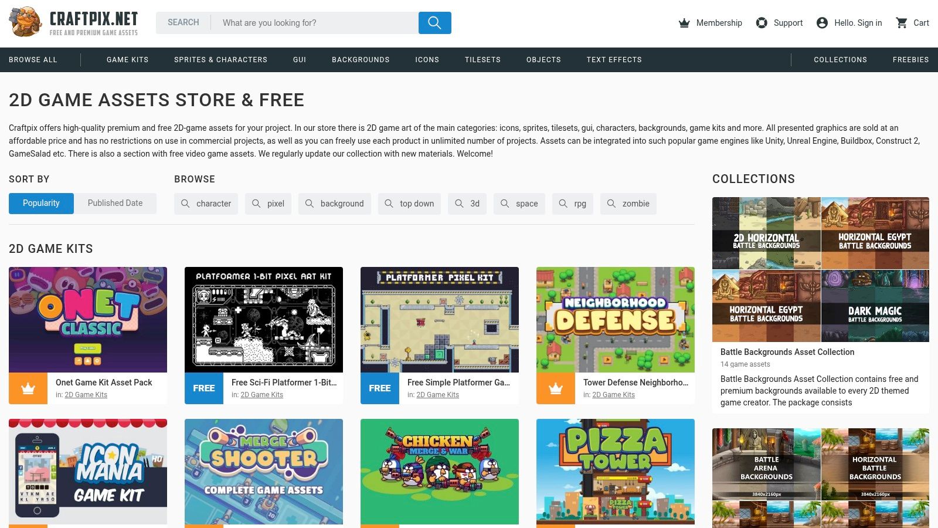The image size is (938, 528).
Task: Open the Game Kits nav menu
Action: click(127, 60)
